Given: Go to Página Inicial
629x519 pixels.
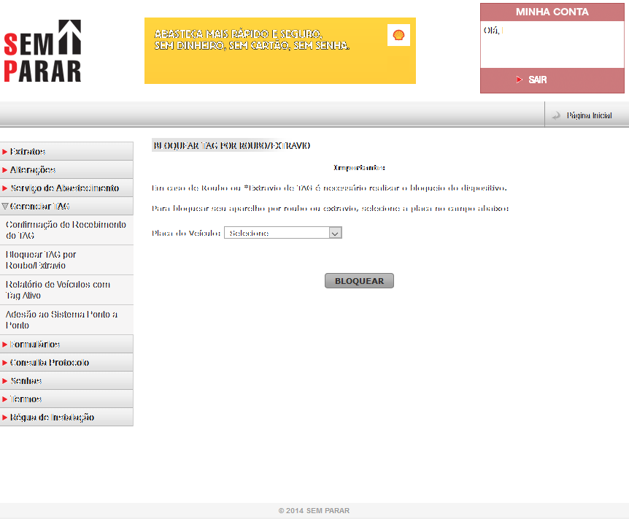Looking at the screenshot, I should tap(589, 115).
